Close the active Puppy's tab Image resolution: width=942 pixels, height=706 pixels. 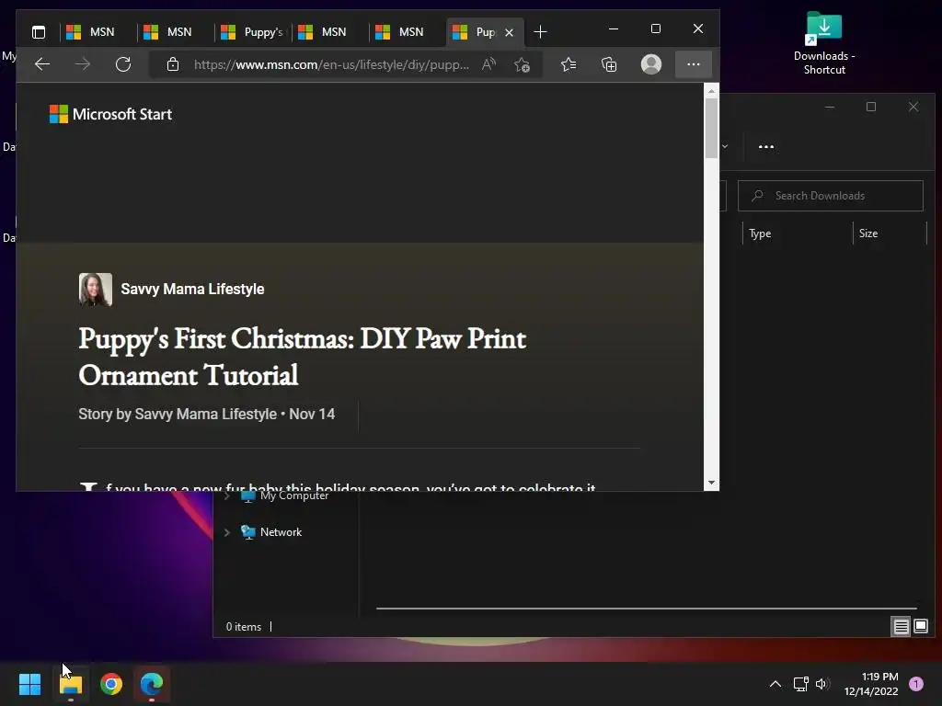509,32
